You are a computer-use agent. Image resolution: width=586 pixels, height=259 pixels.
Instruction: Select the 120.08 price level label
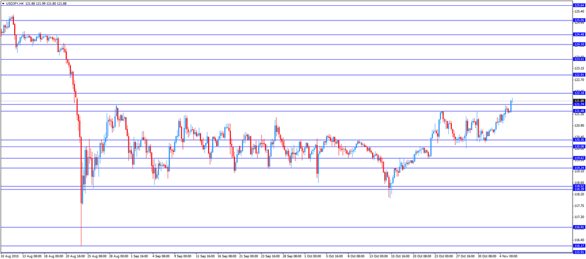[x=579, y=146]
